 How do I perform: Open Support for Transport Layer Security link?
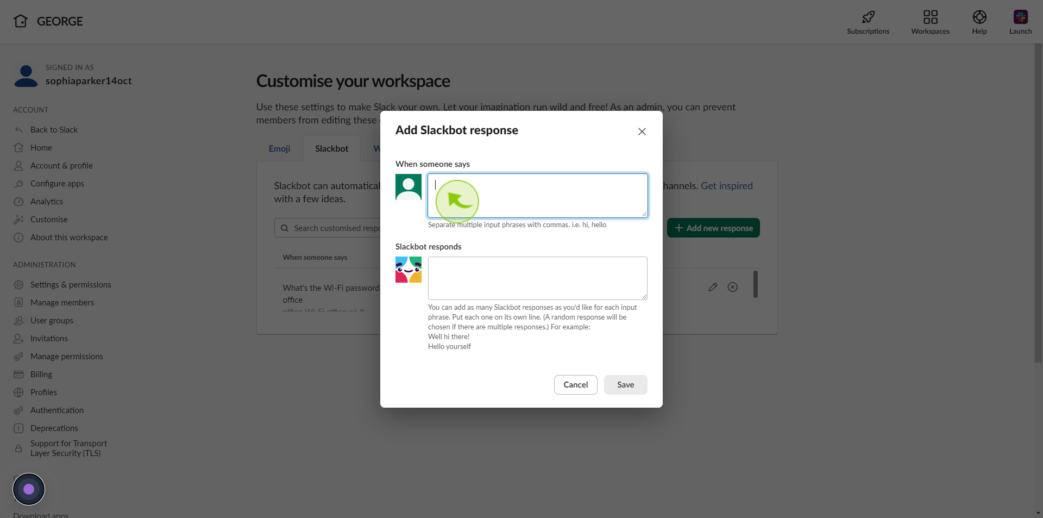68,448
